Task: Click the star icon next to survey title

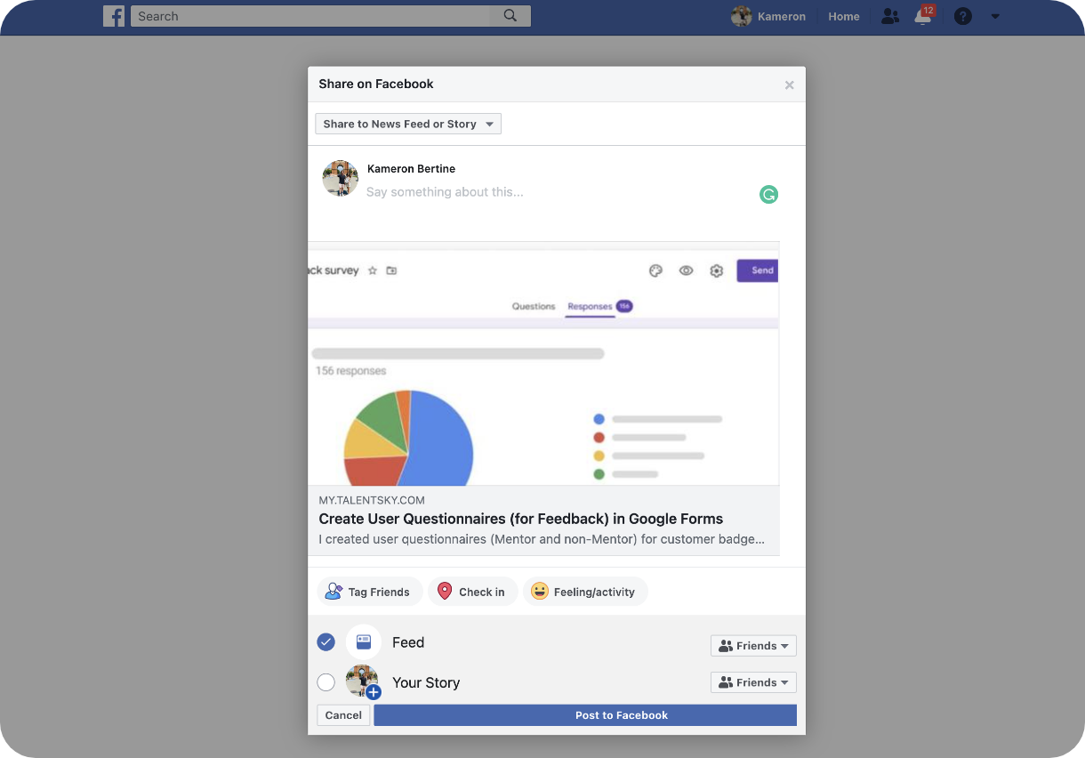Action: (x=373, y=270)
